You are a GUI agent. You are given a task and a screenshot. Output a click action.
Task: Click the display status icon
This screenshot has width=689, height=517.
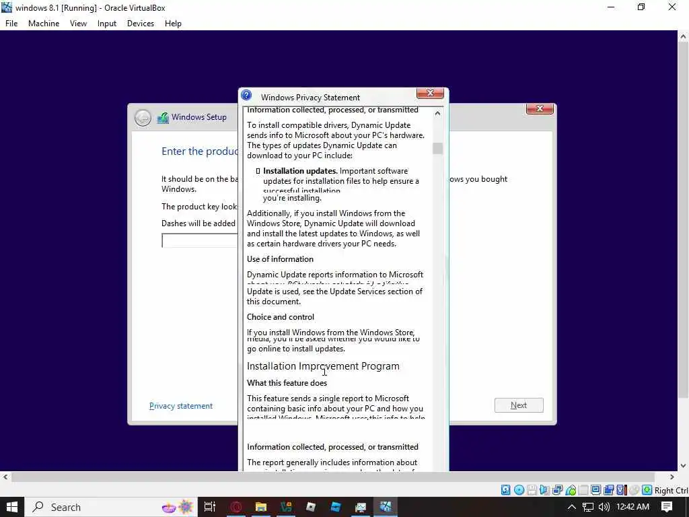pyautogui.click(x=596, y=490)
